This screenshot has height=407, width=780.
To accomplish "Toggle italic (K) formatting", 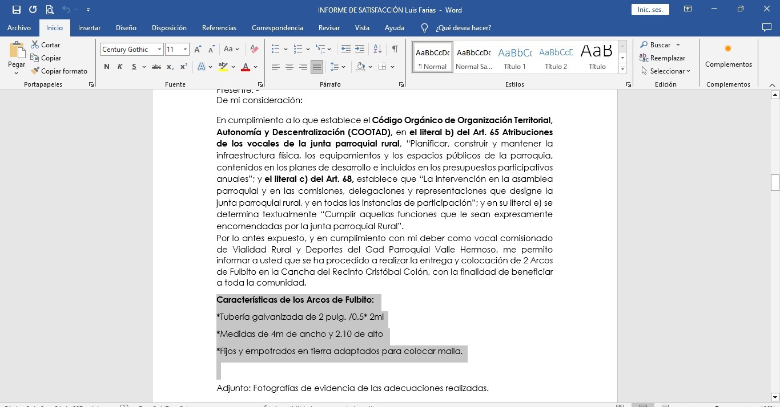I will tap(120, 67).
